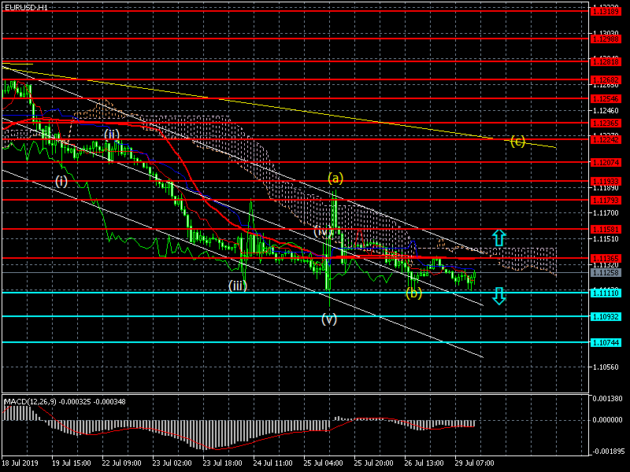Viewport: 630px width, 472px height.
Task: Select the white (i) wave label
Action: (x=61, y=182)
